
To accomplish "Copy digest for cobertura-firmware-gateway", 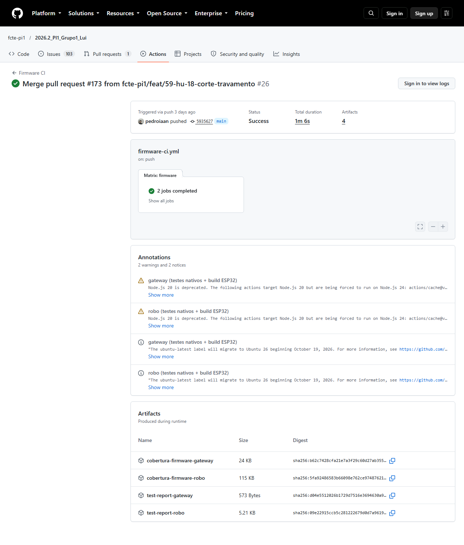I will (x=392, y=461).
